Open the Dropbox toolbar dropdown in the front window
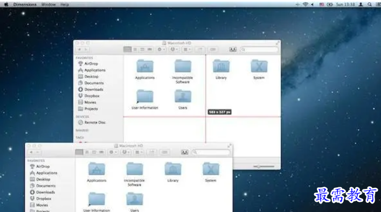Image resolution: width=381 pixels, height=212 pixels. coord(126,152)
